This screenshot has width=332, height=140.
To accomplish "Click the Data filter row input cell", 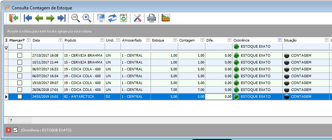I will (47, 47).
